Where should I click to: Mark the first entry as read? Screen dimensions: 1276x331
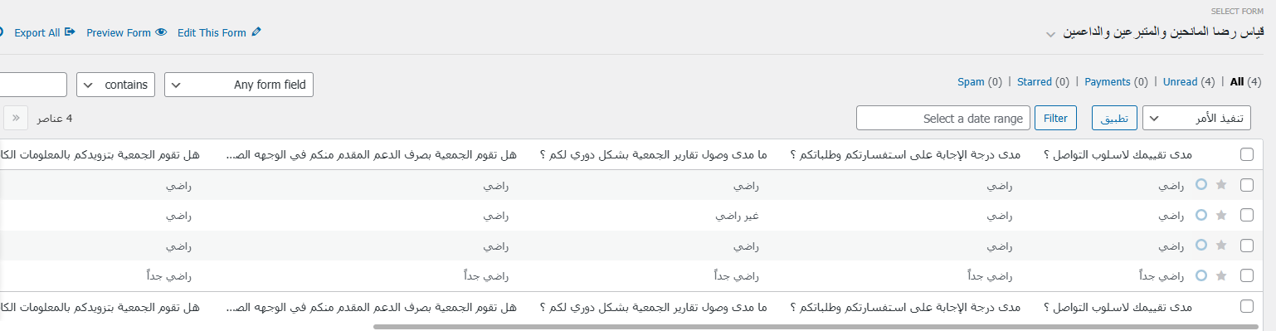(1201, 185)
